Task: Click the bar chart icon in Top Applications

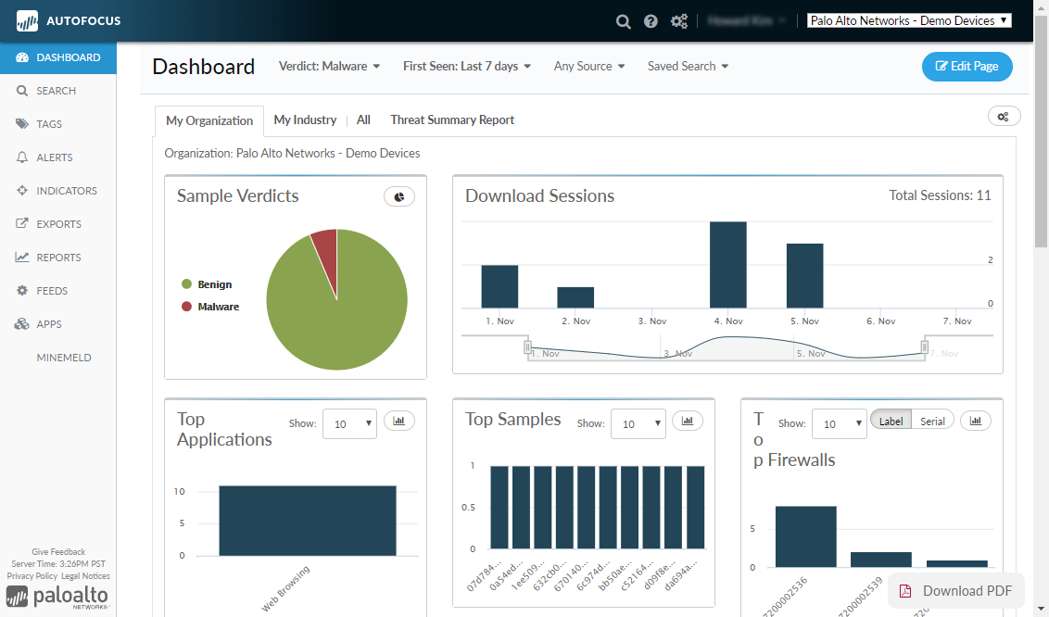Action: pos(399,421)
